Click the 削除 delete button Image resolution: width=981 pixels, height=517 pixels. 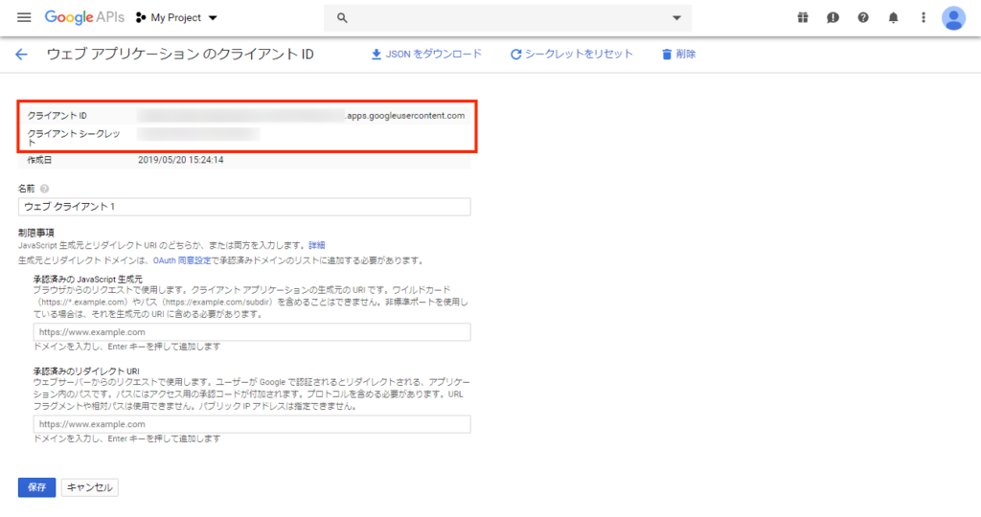(678, 55)
